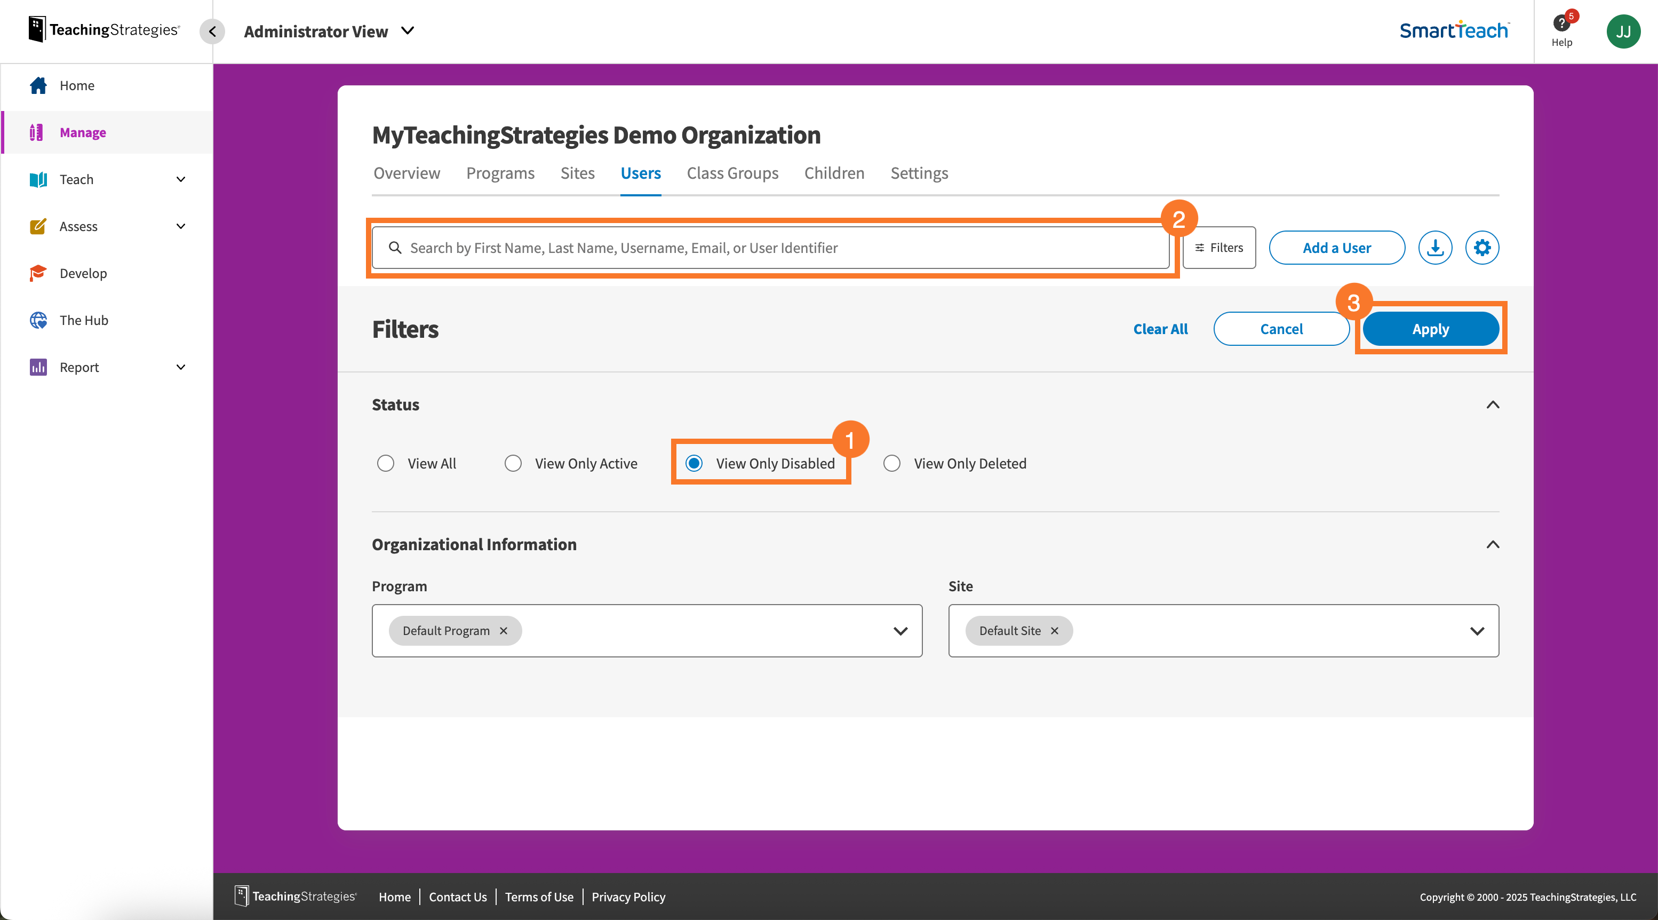Click the Apply button for filters
The width and height of the screenshot is (1658, 920).
coord(1430,328)
